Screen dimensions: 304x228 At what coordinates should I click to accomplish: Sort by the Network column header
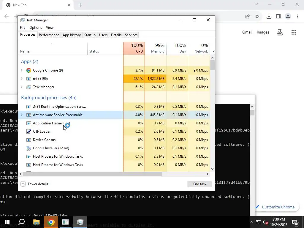pyautogui.click(x=199, y=48)
